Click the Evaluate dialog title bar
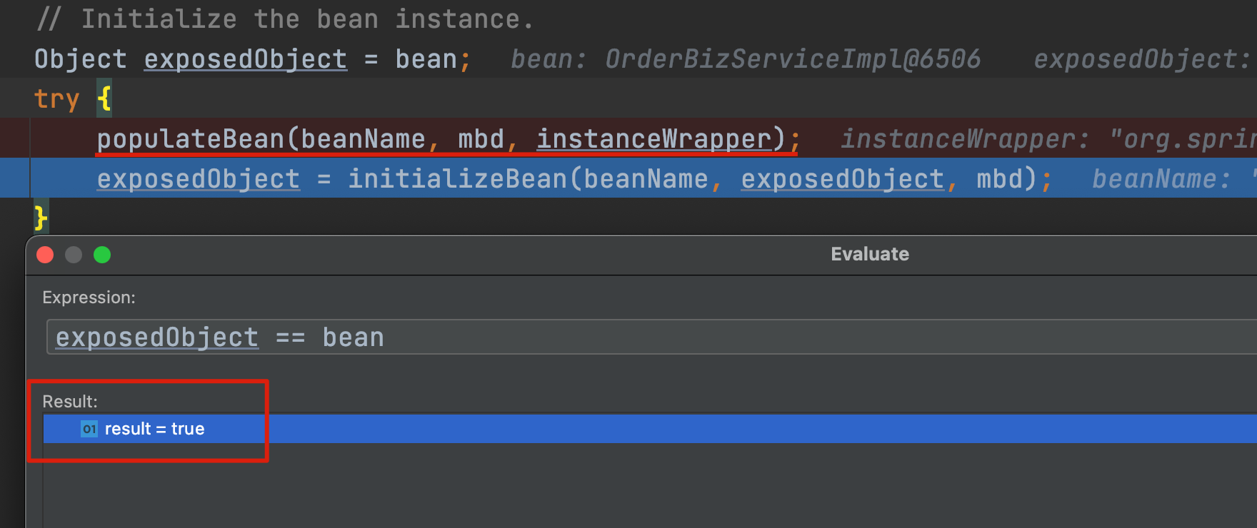 869,255
